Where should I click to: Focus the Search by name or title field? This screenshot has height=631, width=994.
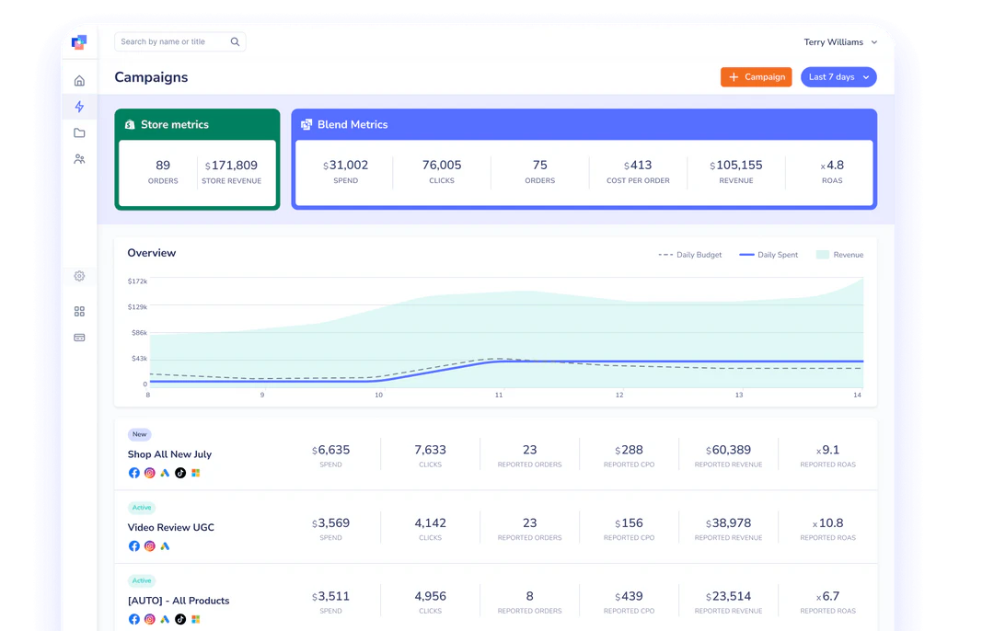point(172,42)
